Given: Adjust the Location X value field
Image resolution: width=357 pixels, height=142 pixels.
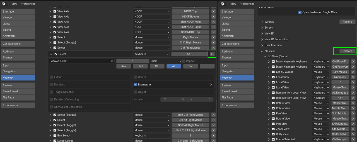Looking at the screenshot, I should pos(173,99).
